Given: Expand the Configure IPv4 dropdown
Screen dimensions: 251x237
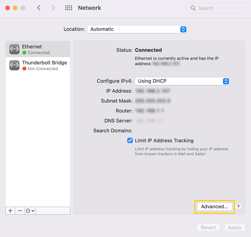Looking at the screenshot, I should point(182,81).
